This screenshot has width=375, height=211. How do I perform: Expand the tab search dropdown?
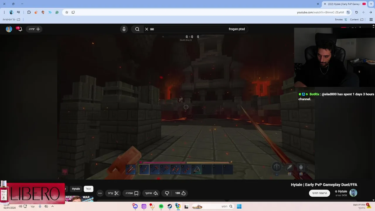click(371, 4)
